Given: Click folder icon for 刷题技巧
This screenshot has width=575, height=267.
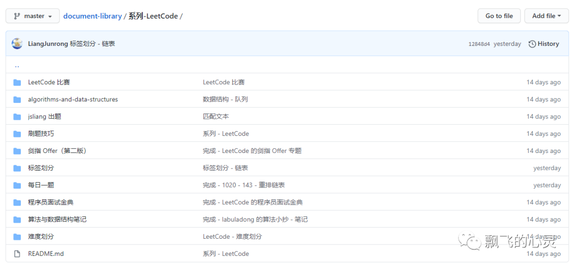Looking at the screenshot, I should click(17, 134).
